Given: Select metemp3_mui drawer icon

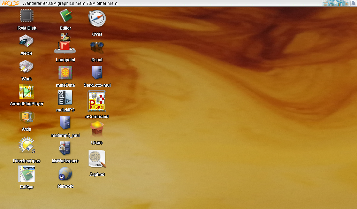Looking at the screenshot, I should pos(65,123).
